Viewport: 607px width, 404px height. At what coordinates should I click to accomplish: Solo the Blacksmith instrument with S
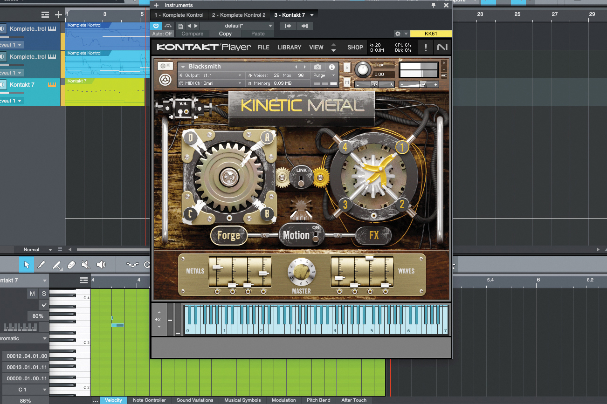coord(347,67)
